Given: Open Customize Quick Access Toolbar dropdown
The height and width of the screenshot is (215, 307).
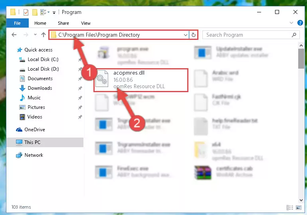Looking at the screenshot, I should pos(54,12).
